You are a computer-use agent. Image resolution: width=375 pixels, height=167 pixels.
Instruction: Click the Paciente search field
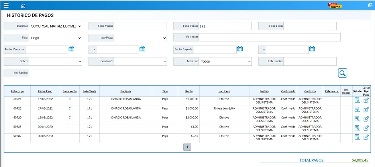coord(269,37)
